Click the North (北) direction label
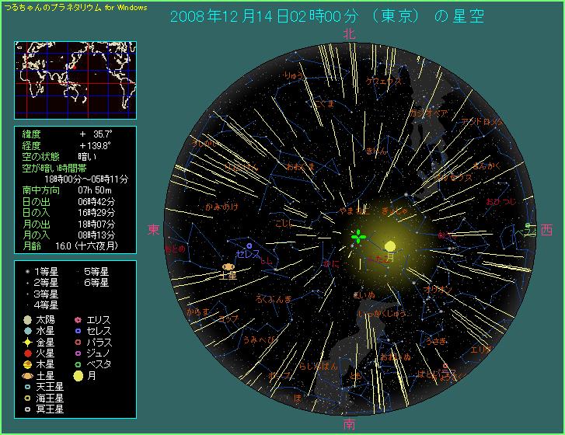The height and width of the screenshot is (435, 565). pos(349,33)
